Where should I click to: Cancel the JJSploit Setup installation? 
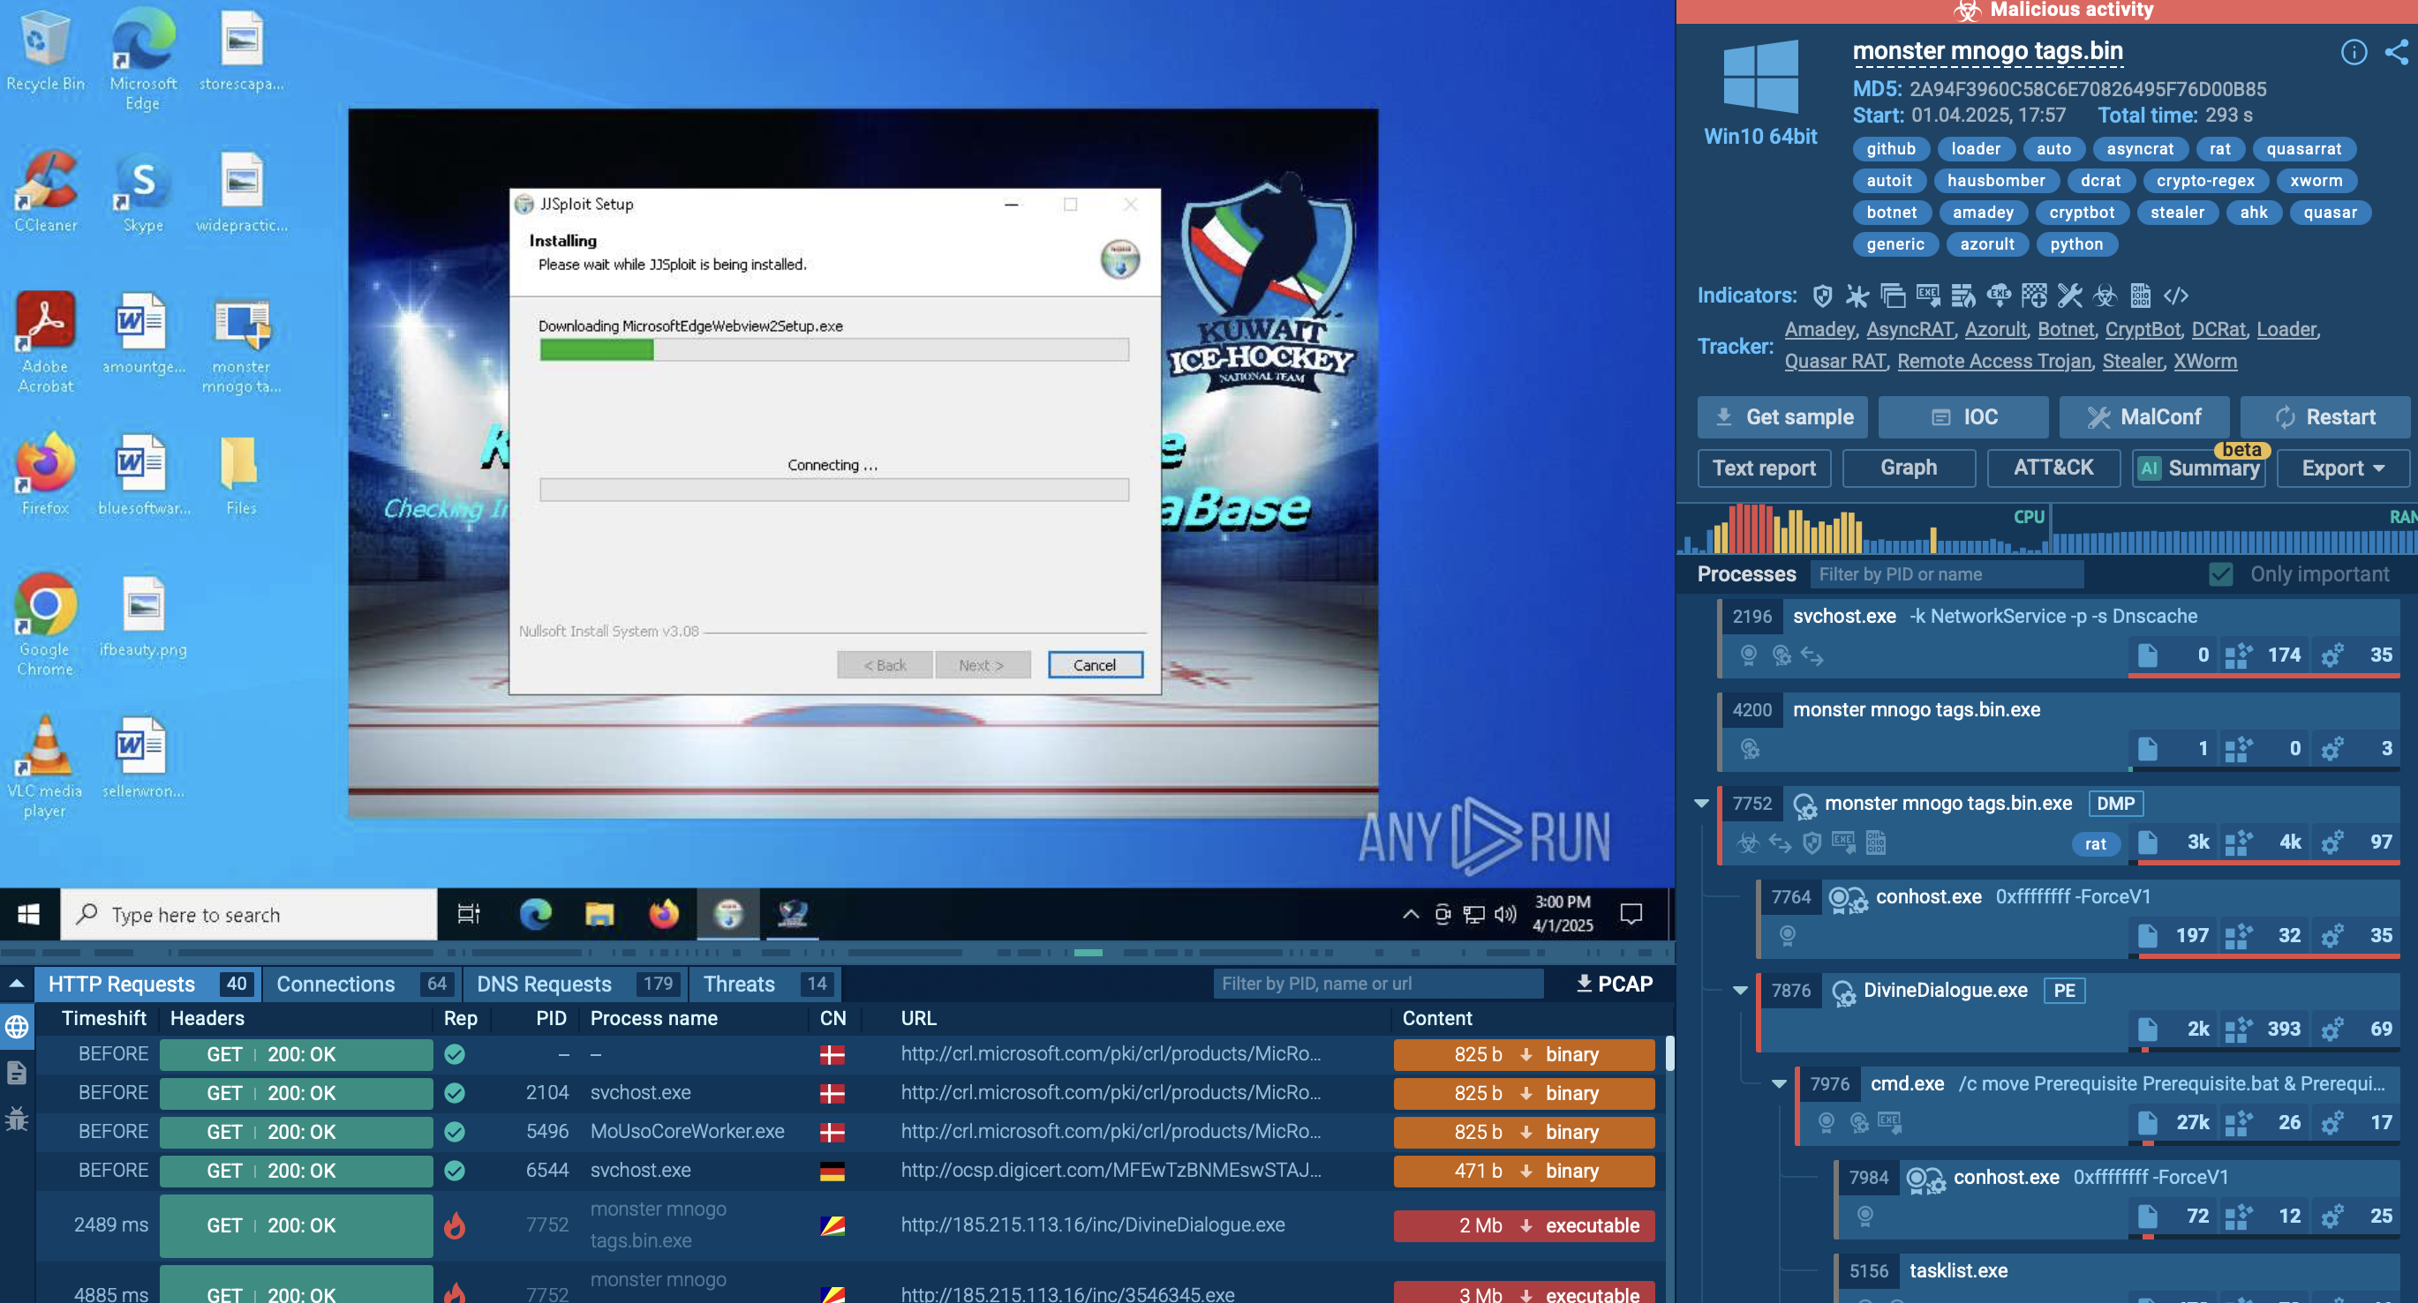click(1095, 665)
